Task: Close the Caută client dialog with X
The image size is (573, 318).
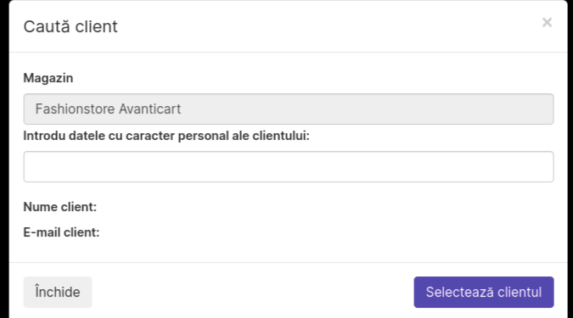Action: [547, 23]
